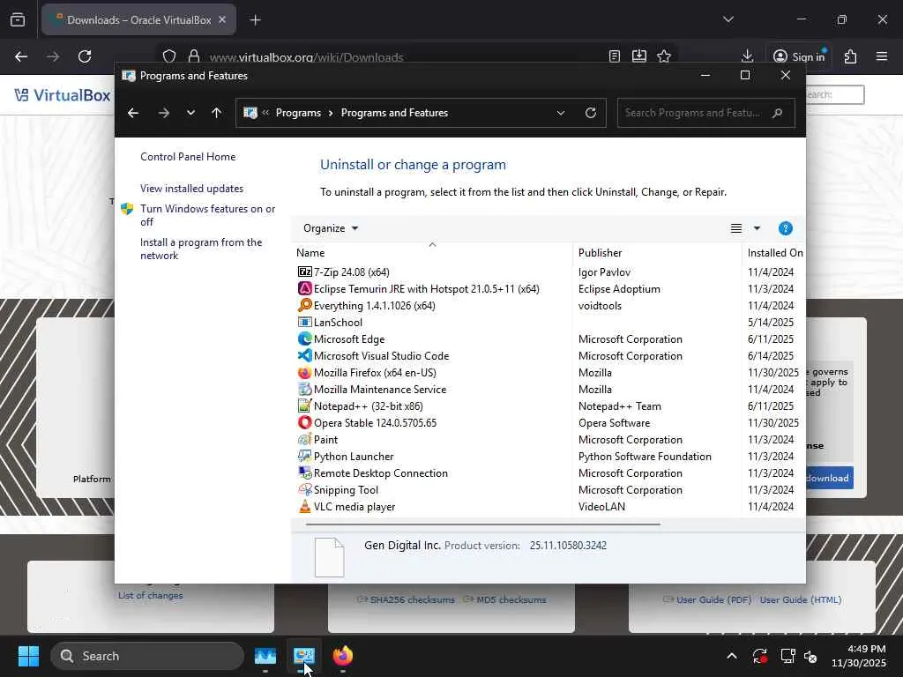903x677 pixels.
Task: Reload the page in Firefox
Action: [85, 56]
